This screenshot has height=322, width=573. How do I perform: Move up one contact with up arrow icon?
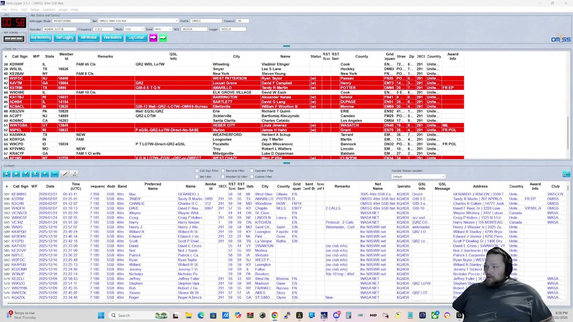pyautogui.click(x=16, y=174)
